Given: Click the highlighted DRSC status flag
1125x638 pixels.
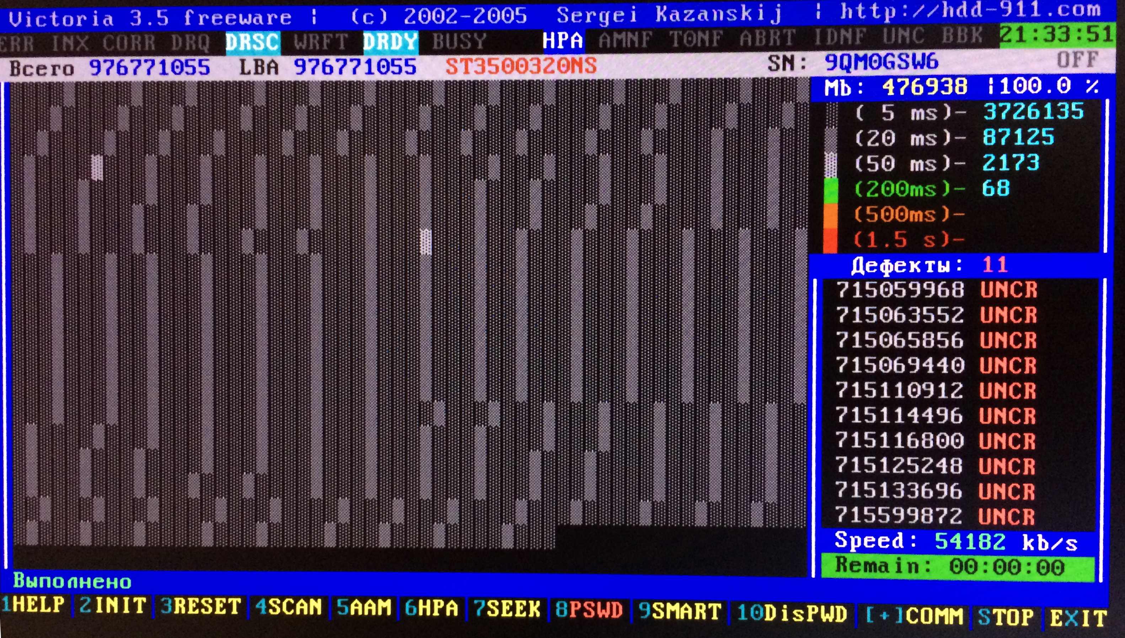Looking at the screenshot, I should coord(253,43).
